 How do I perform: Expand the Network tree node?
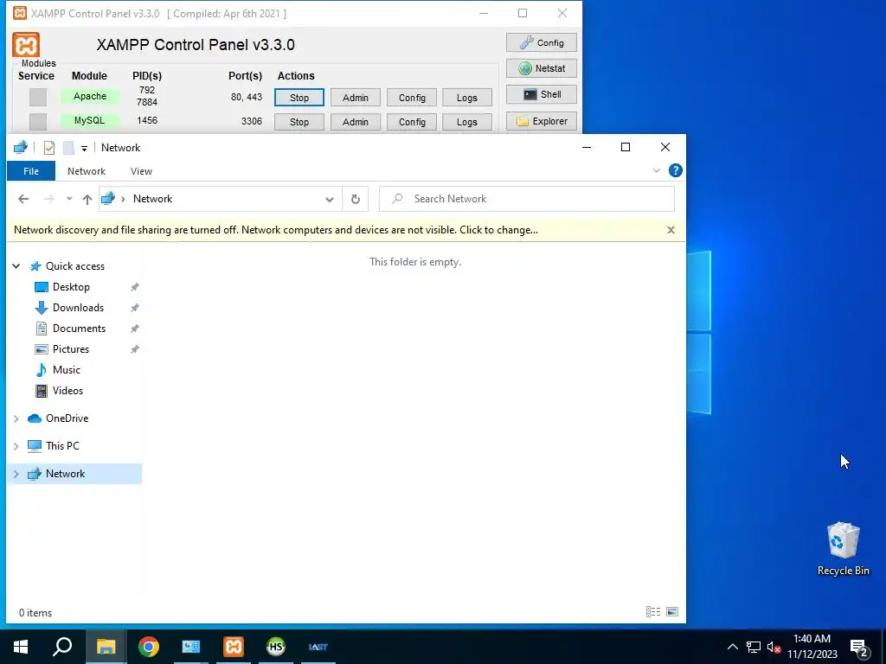(16, 474)
